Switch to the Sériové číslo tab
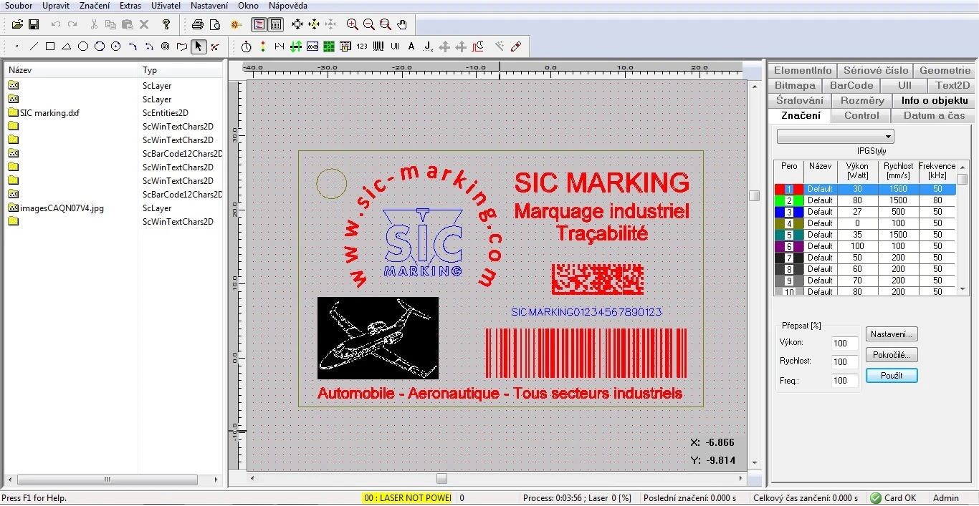Viewport: 979px width, 506px height. 875,70
